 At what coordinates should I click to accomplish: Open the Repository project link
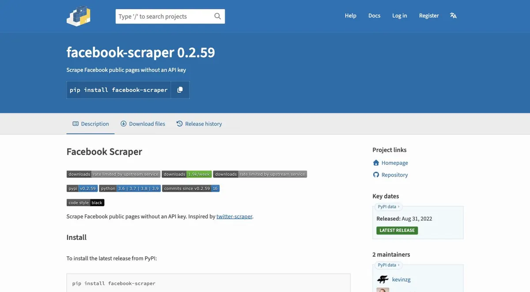click(394, 174)
